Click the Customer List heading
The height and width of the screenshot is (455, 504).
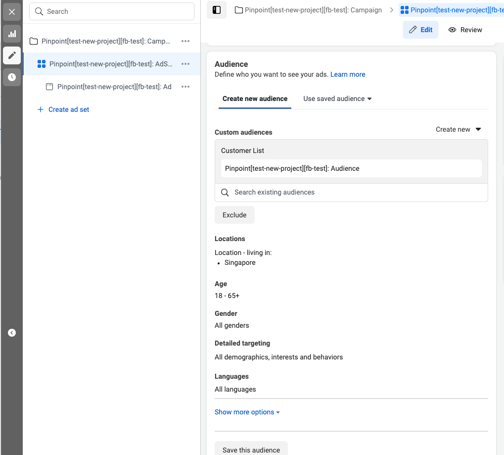(x=243, y=151)
